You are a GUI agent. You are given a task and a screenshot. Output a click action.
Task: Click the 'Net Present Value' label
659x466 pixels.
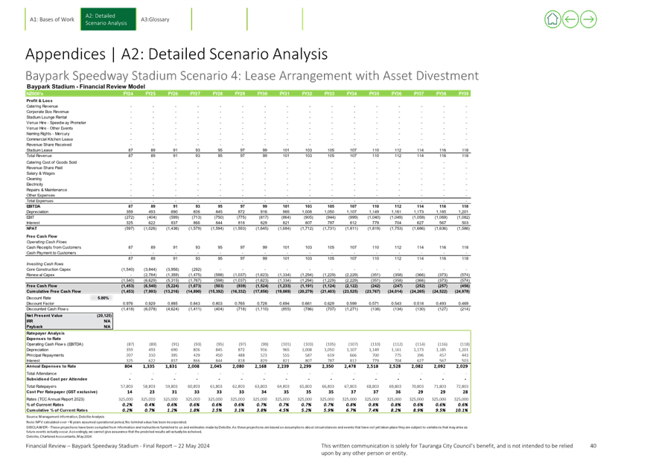point(44,316)
